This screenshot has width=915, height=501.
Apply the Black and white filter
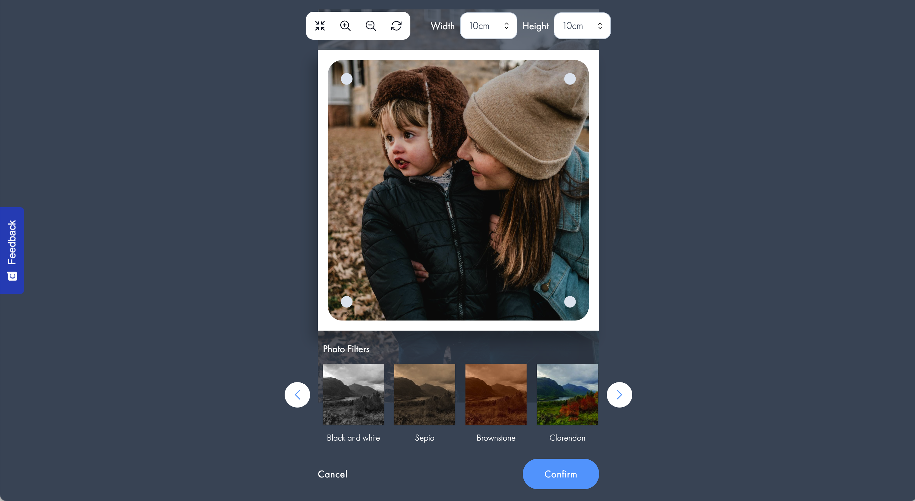353,394
